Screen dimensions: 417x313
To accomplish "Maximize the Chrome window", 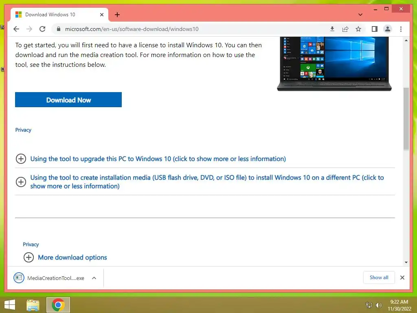I will (386, 9).
